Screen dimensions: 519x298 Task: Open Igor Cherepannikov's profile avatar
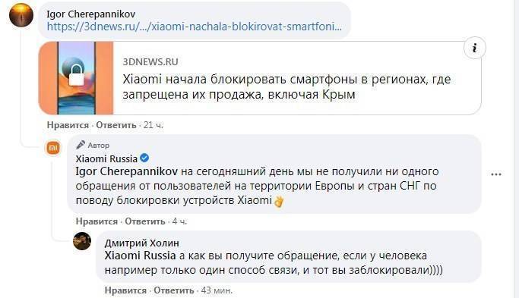(x=21, y=15)
